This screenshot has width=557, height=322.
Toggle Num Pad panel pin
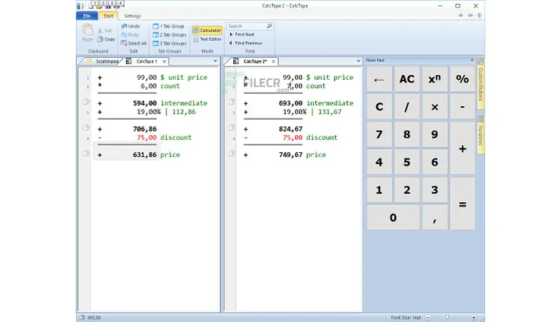tap(472, 61)
